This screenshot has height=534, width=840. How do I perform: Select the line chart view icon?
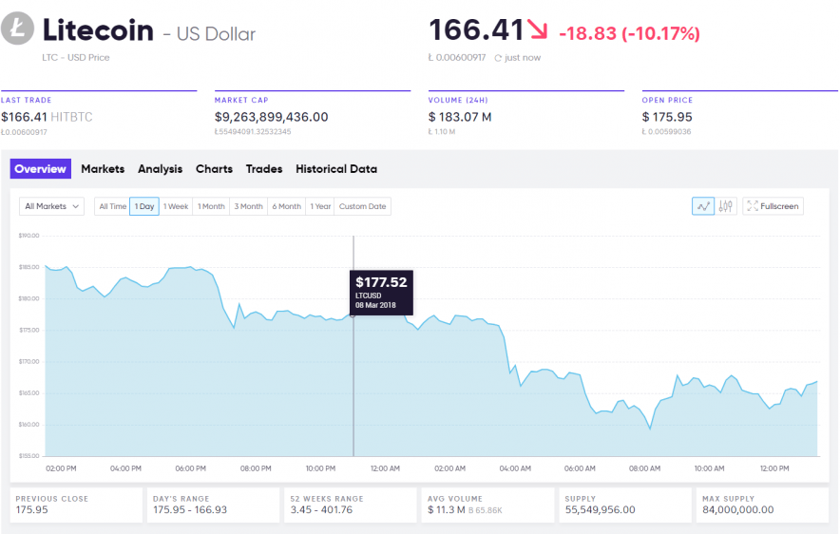(703, 206)
